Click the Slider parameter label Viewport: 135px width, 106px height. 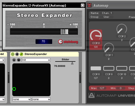tap(65, 60)
